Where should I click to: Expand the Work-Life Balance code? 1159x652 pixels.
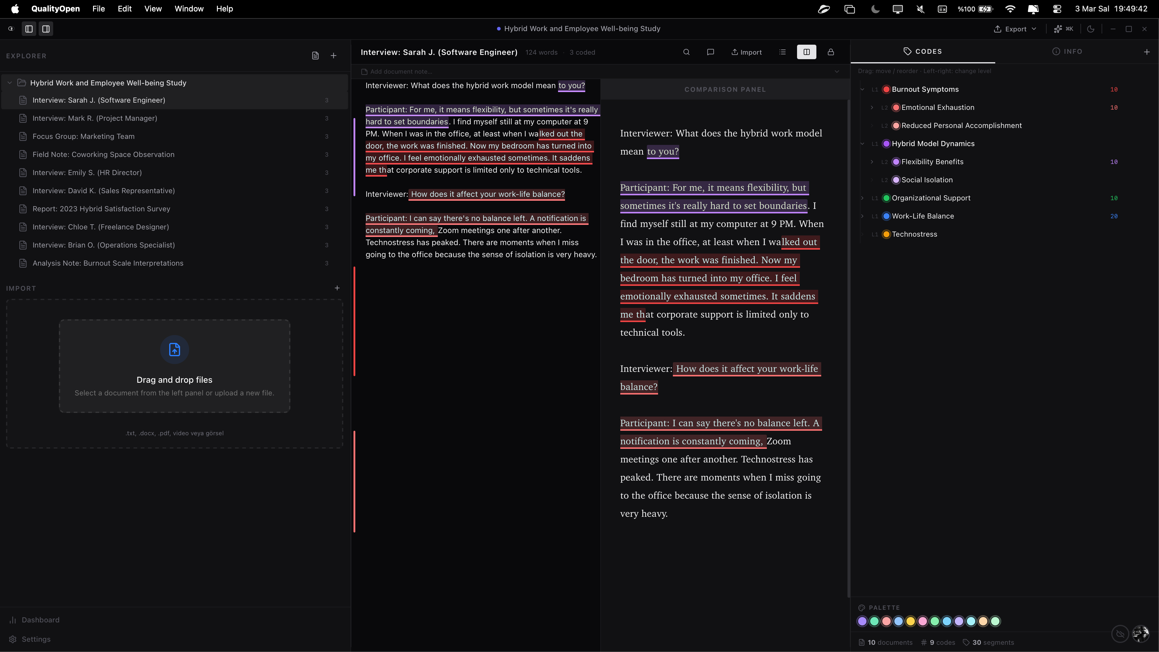[x=862, y=216]
